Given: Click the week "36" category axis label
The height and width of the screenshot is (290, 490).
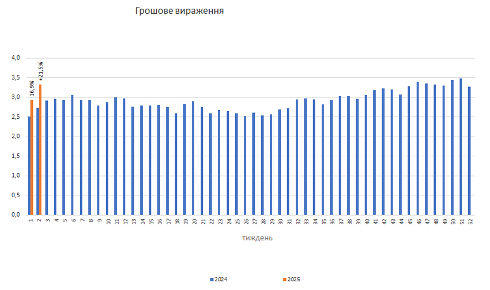Looking at the screenshot, I should click(333, 221).
